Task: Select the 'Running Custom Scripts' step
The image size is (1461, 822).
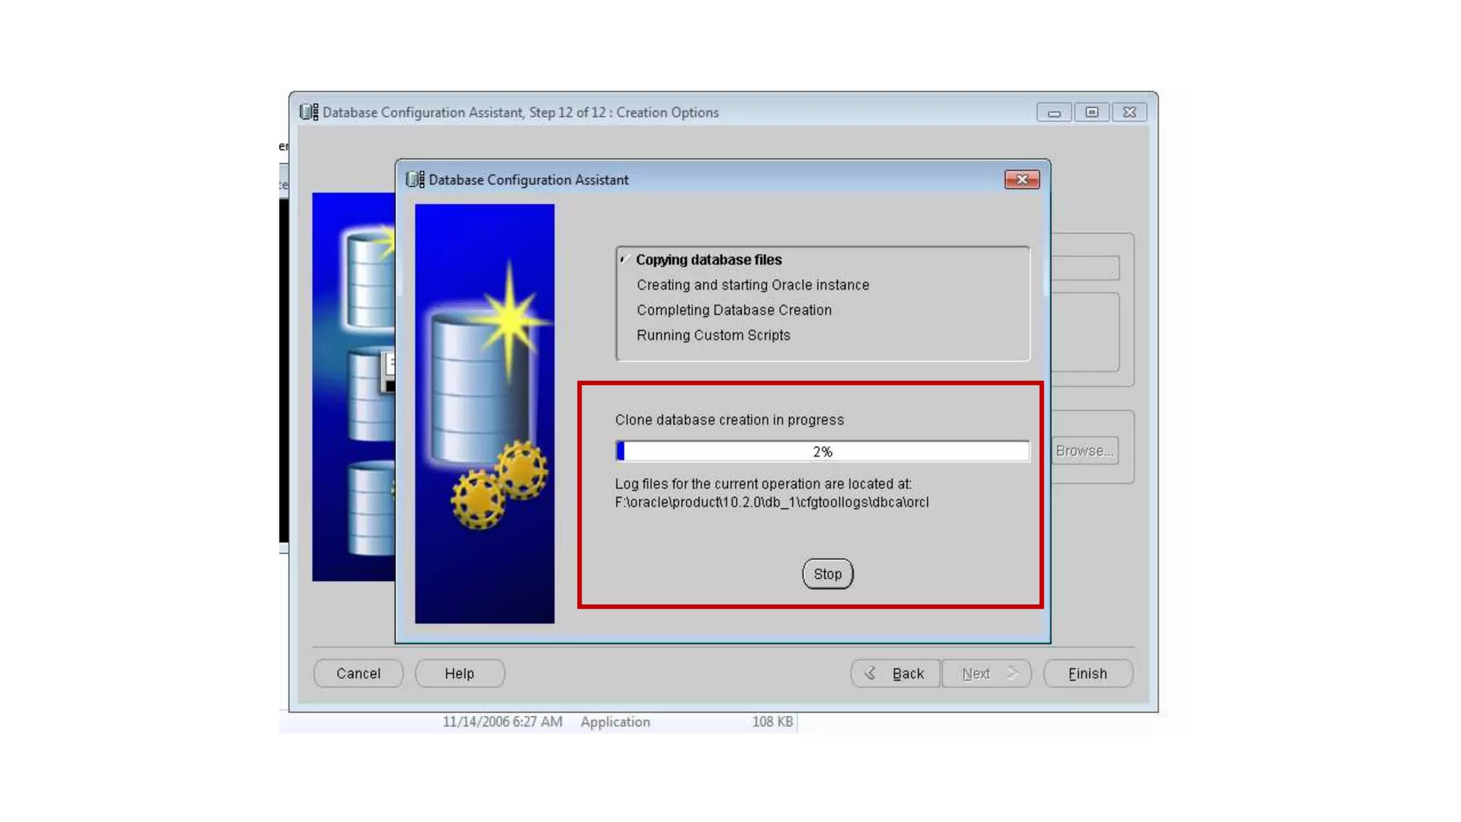Action: pyautogui.click(x=713, y=335)
